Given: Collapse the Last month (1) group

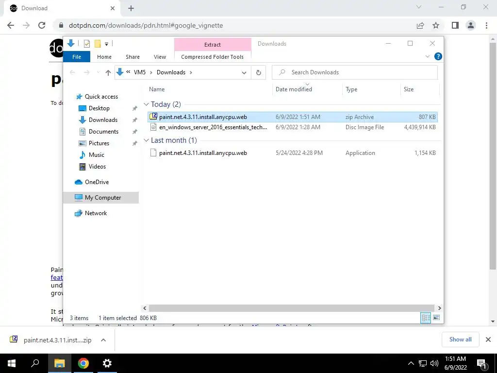Looking at the screenshot, I should pyautogui.click(x=146, y=140).
